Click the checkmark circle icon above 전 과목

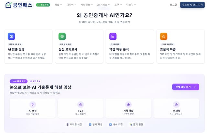click(176, 105)
